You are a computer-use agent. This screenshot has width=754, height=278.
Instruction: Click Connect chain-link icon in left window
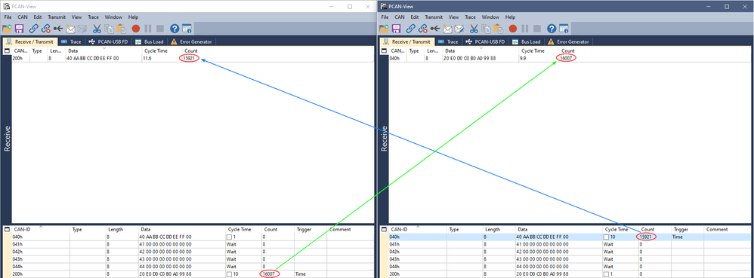(x=34, y=29)
